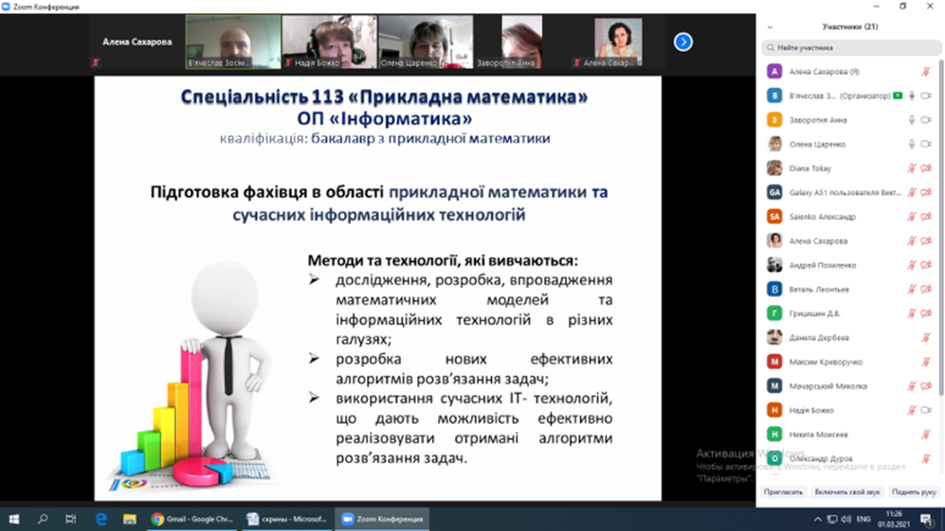Collapse participants panel using header chevron
The width and height of the screenshot is (945, 531).
point(770,27)
